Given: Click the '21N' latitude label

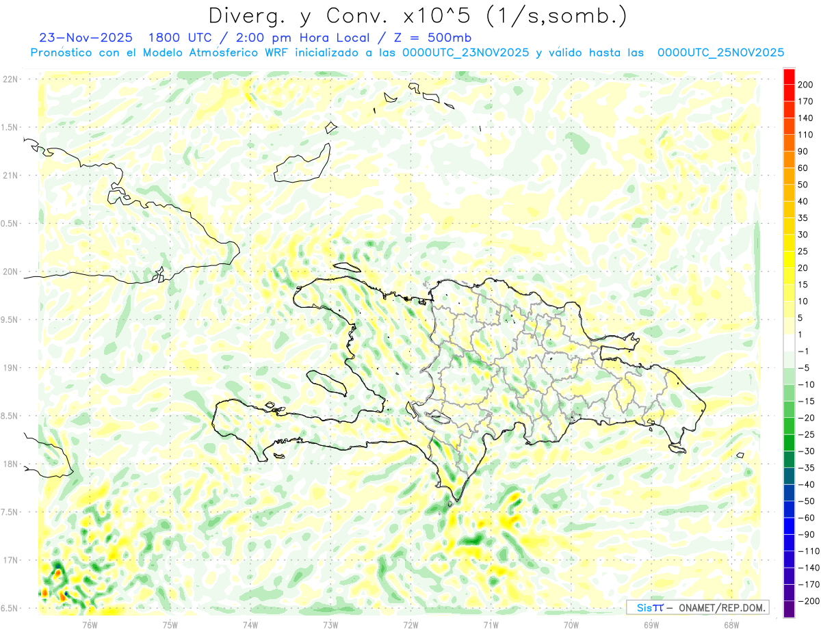Looking at the screenshot, I should pos(10,175).
